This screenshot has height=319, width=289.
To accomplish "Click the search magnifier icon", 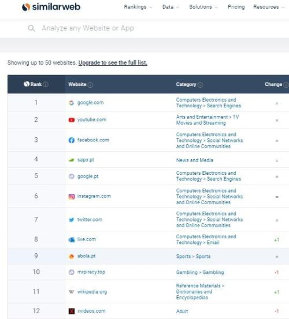I will pos(31,28).
